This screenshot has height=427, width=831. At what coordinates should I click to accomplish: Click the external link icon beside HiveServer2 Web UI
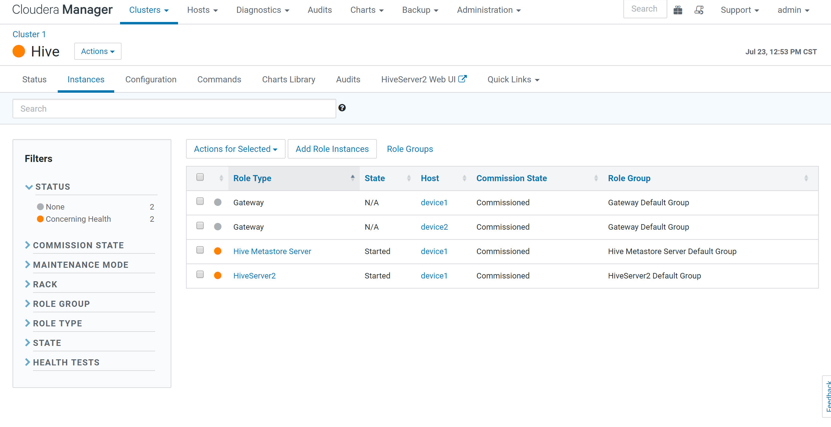coord(462,79)
